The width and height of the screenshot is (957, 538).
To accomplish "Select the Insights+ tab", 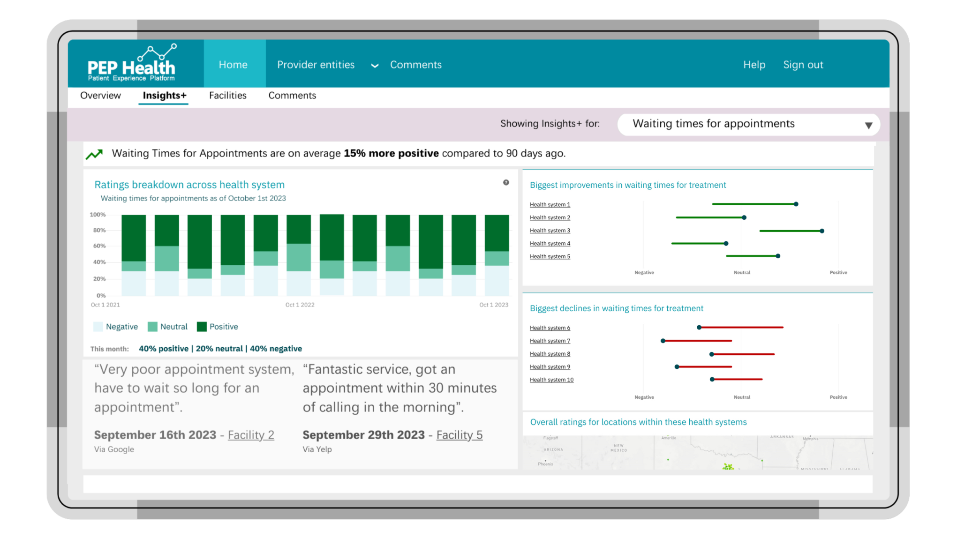I will pos(163,95).
